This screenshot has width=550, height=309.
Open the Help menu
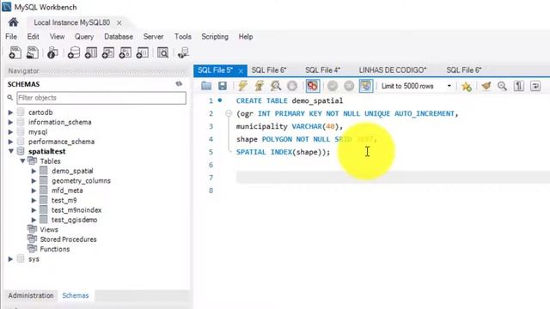coord(246,36)
